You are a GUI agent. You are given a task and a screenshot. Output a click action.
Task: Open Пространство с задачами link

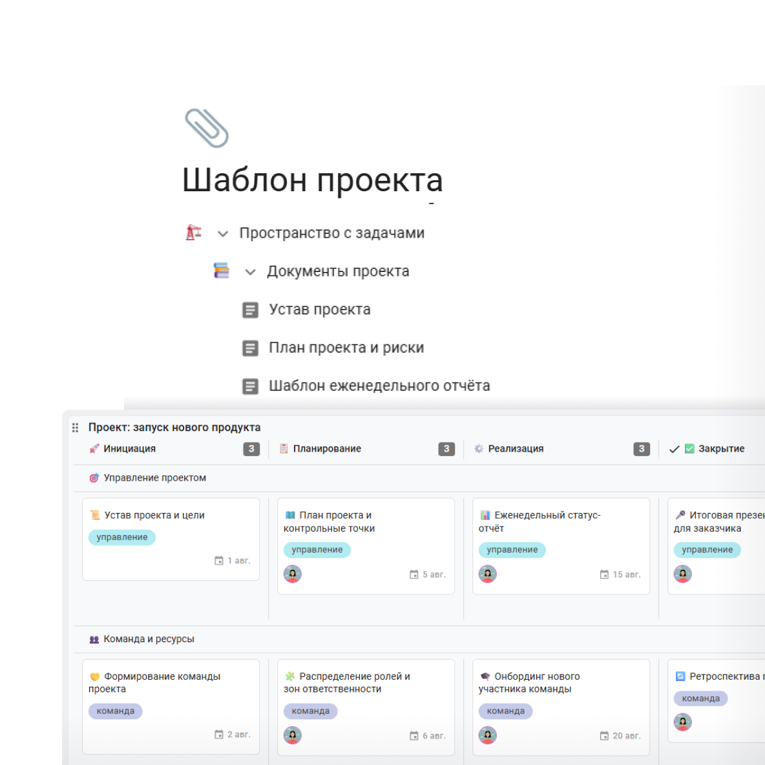[331, 233]
